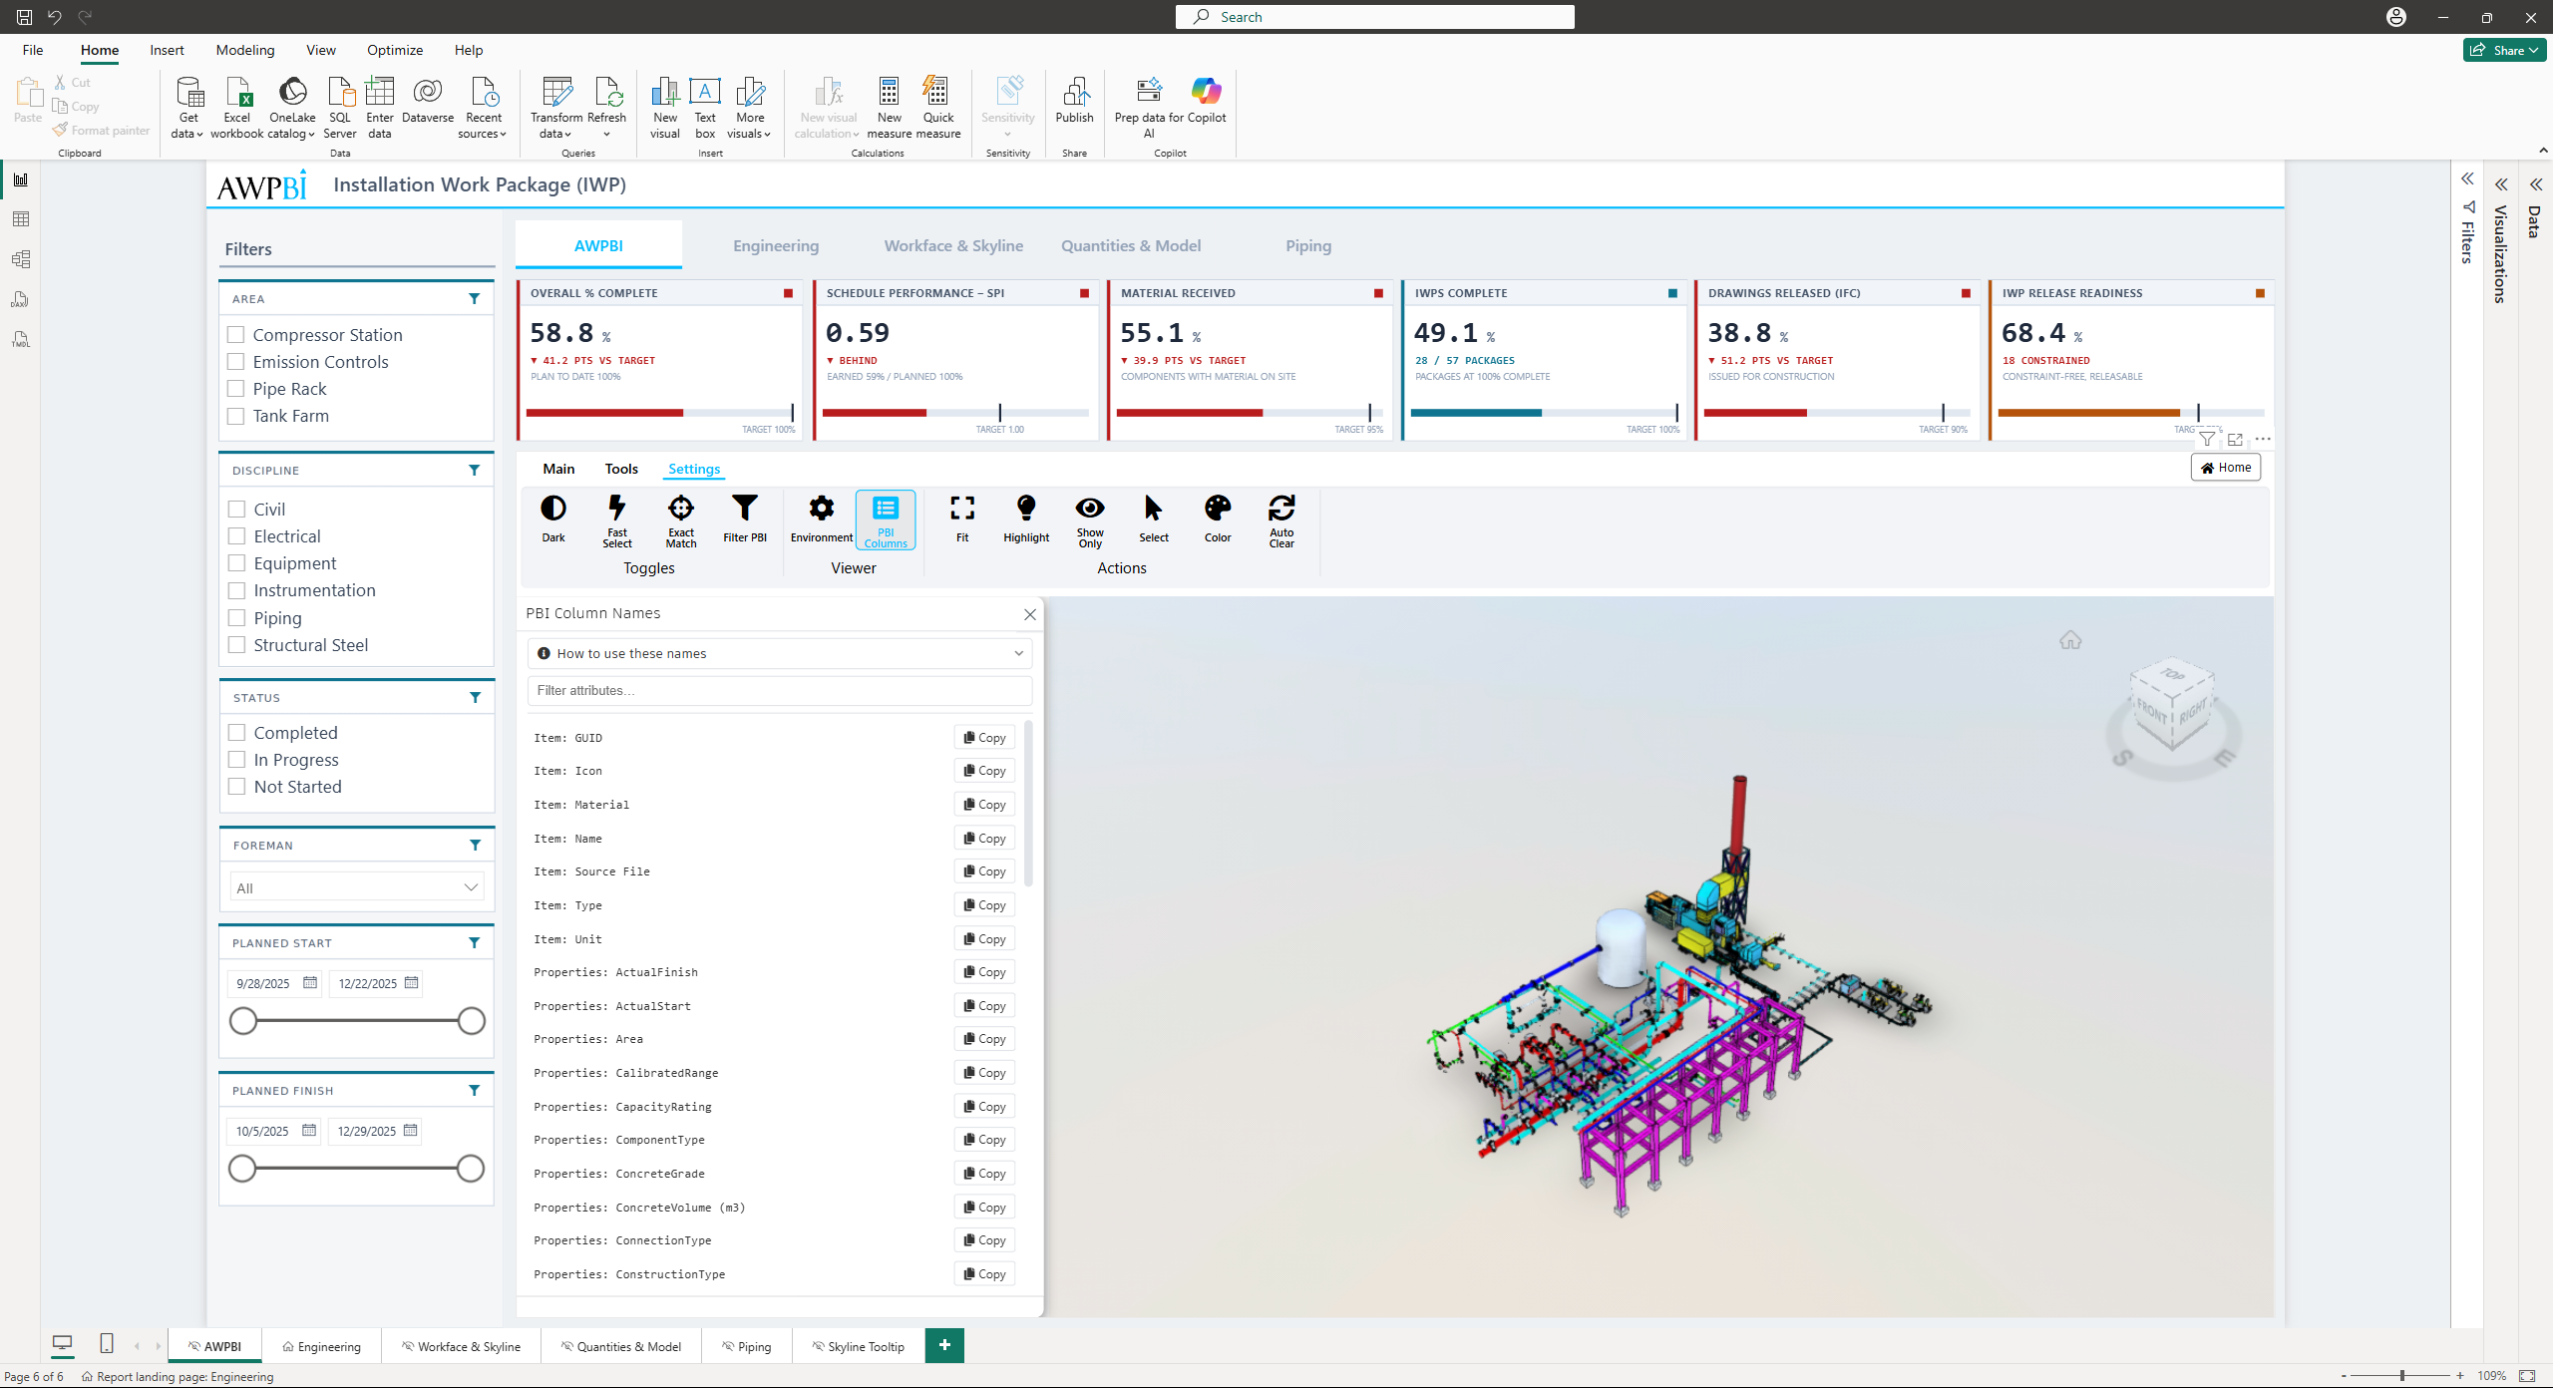The image size is (2553, 1388).
Task: Check the Emission Controls checkbox
Action: click(236, 362)
